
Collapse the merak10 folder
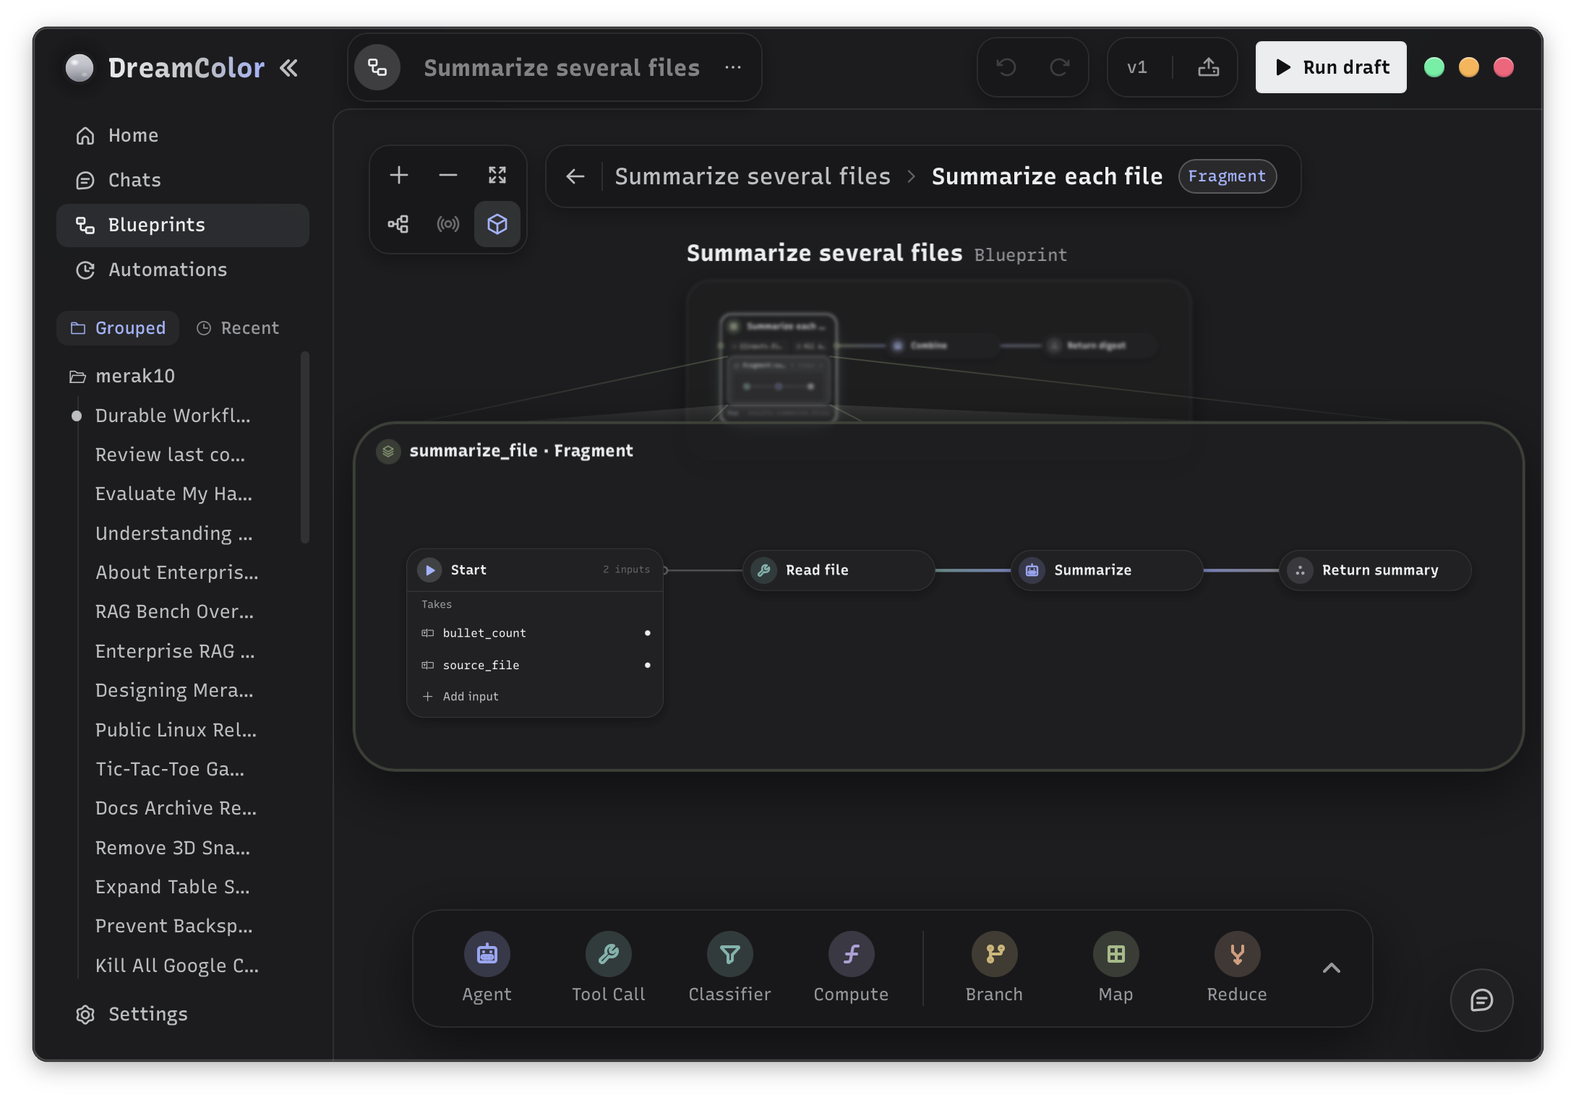point(123,376)
